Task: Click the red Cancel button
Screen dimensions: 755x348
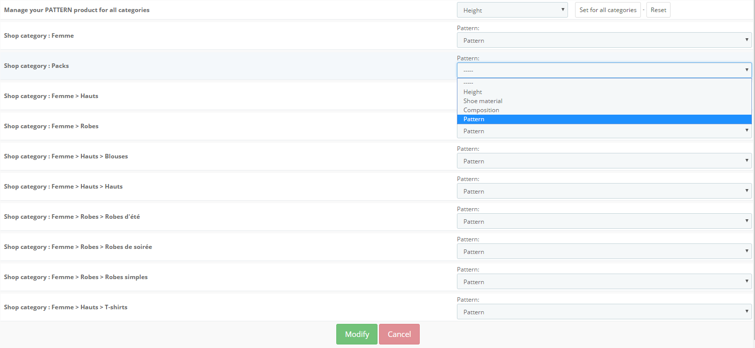Action: [x=399, y=334]
